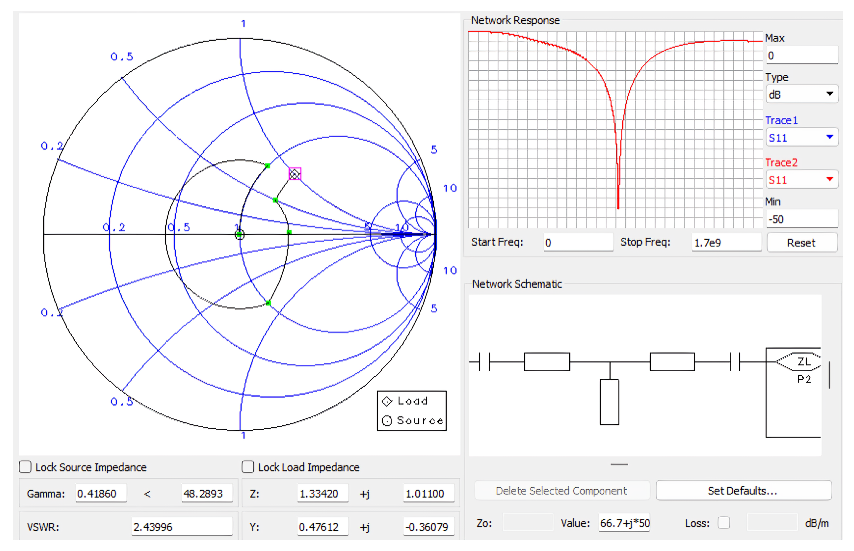This screenshot has width=854, height=551.
Task: Enable Lock Source Impedance checkbox
Action: tap(25, 467)
